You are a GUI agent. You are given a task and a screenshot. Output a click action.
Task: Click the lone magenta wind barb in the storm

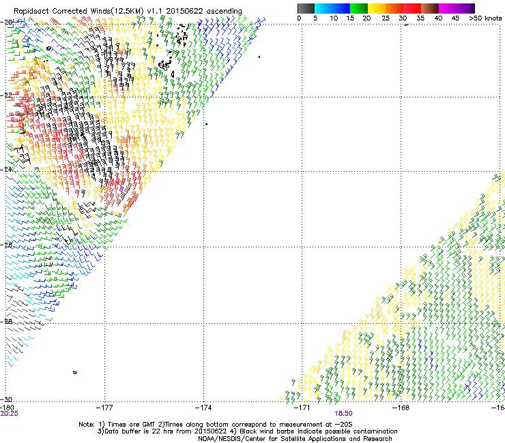point(121,189)
